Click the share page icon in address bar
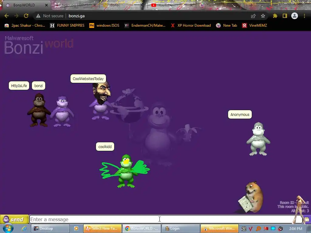The width and height of the screenshot is (311, 233). click(253, 16)
